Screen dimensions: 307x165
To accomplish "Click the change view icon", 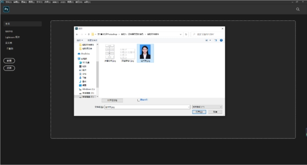I will [207, 40].
